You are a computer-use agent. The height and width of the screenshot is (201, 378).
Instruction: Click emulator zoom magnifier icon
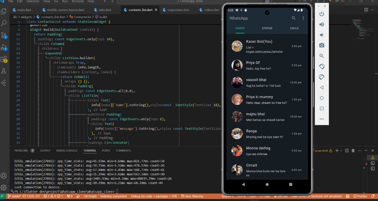(322, 56)
